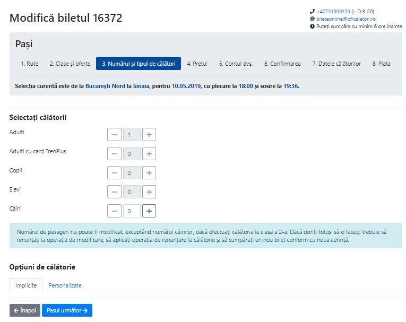406x322 pixels.
Task: Click the Elevi quantity field
Action: pyautogui.click(x=132, y=192)
